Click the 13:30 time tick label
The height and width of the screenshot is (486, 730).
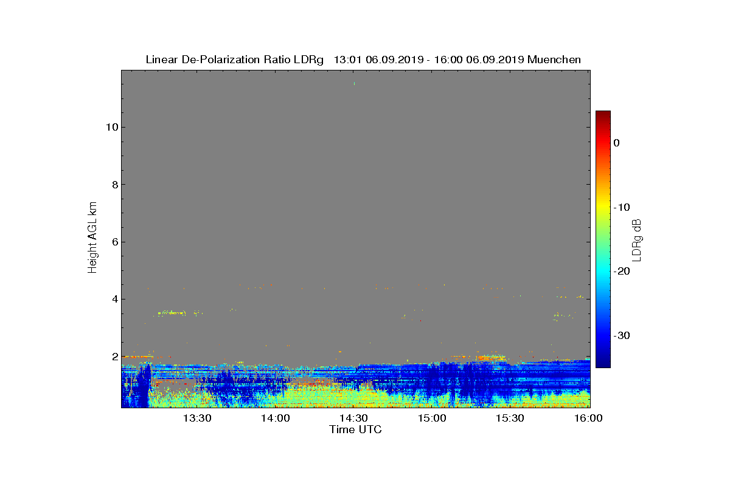[x=197, y=418]
